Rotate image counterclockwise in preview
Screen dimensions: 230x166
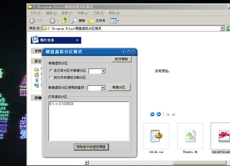click(x=174, y=114)
